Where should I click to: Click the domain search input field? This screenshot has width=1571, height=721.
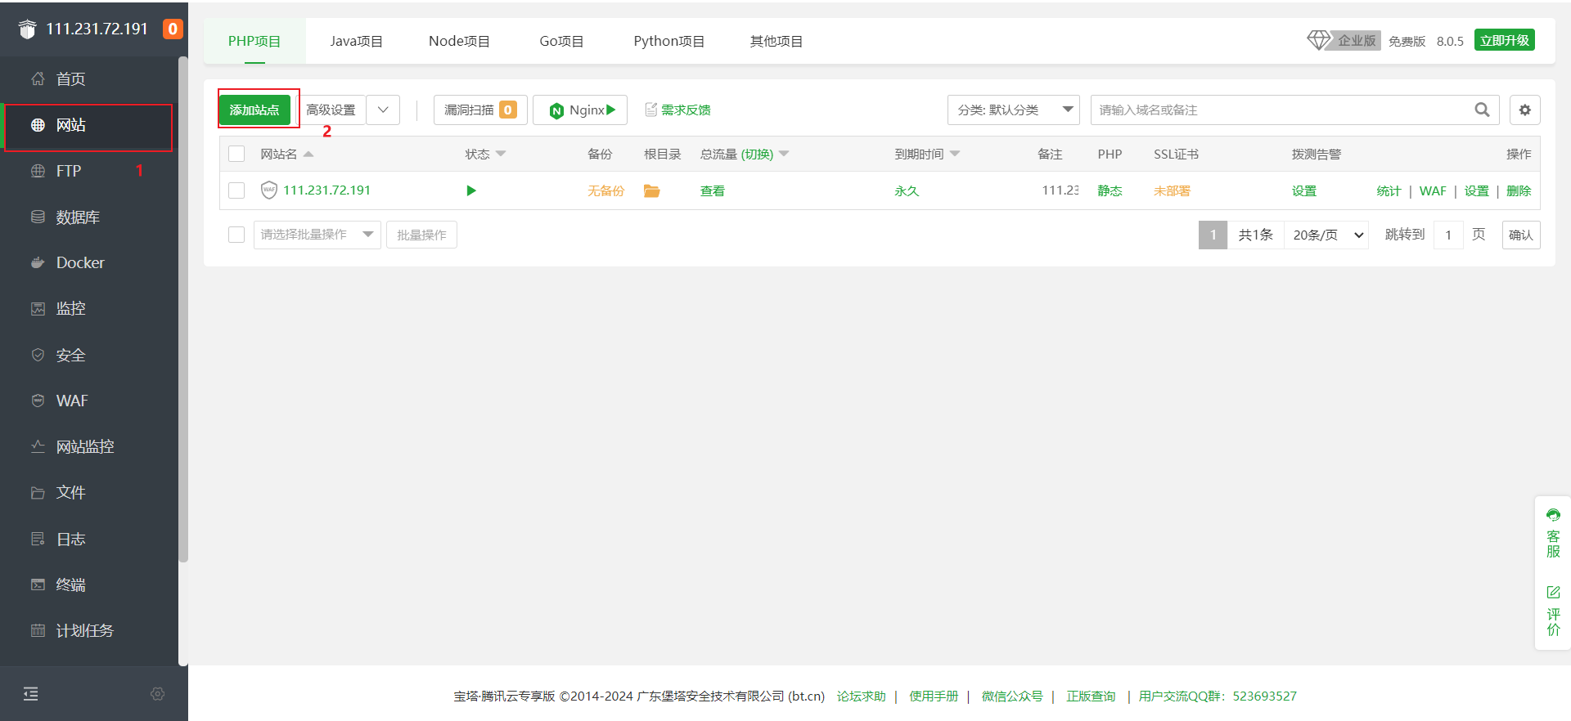[1281, 110]
